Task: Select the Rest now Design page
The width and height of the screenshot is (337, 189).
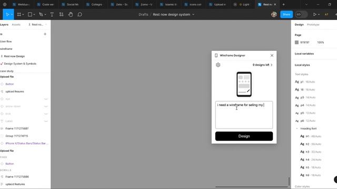Action: 14,56
